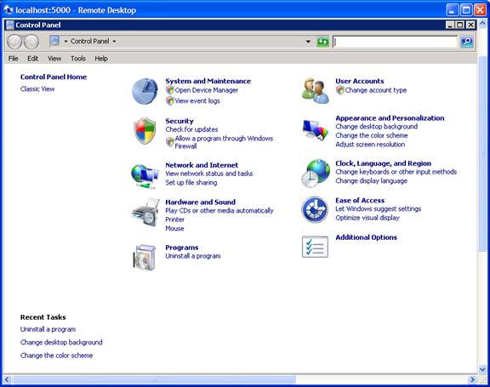Open the Security category heading
The height and width of the screenshot is (387, 490).
[x=179, y=121]
